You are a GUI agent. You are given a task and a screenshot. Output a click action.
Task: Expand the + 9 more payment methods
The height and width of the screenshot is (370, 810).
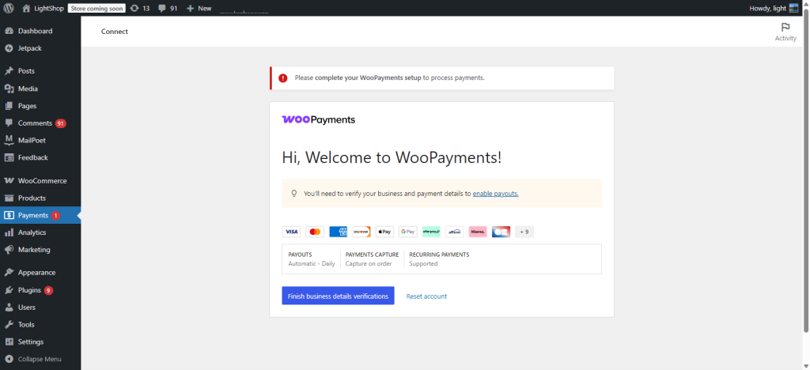point(524,232)
